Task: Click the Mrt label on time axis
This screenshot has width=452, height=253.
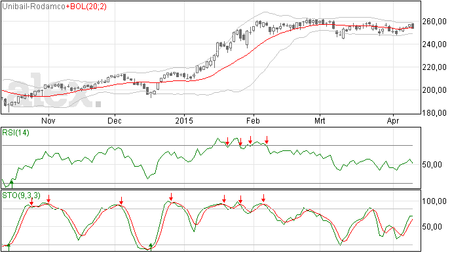Action: [320, 120]
